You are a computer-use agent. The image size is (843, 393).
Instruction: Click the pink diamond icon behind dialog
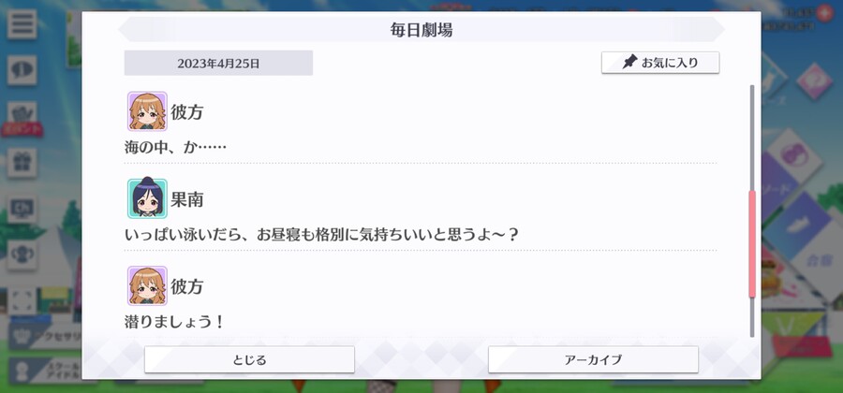click(814, 80)
